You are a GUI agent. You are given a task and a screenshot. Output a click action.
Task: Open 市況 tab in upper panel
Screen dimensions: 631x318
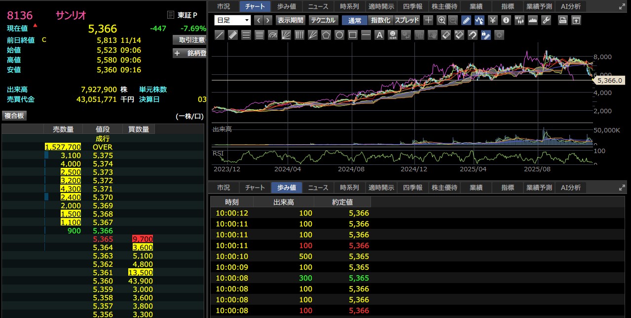(x=223, y=6)
